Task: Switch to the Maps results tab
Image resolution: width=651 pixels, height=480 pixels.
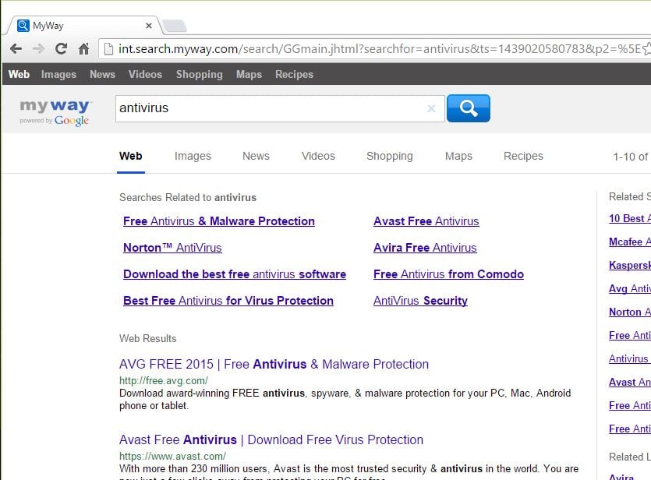Action: click(x=458, y=156)
